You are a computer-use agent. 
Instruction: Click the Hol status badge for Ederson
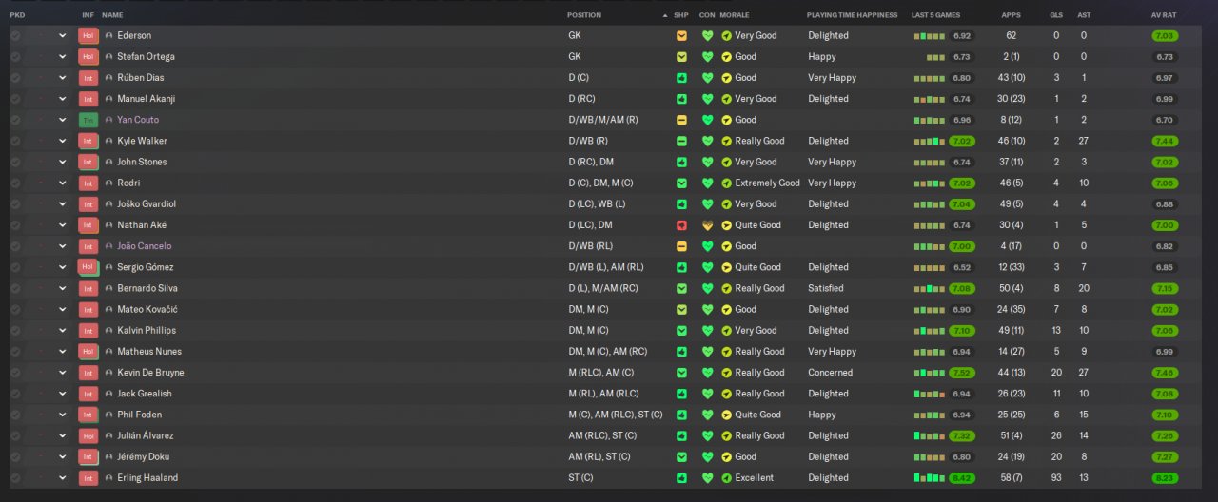point(88,35)
